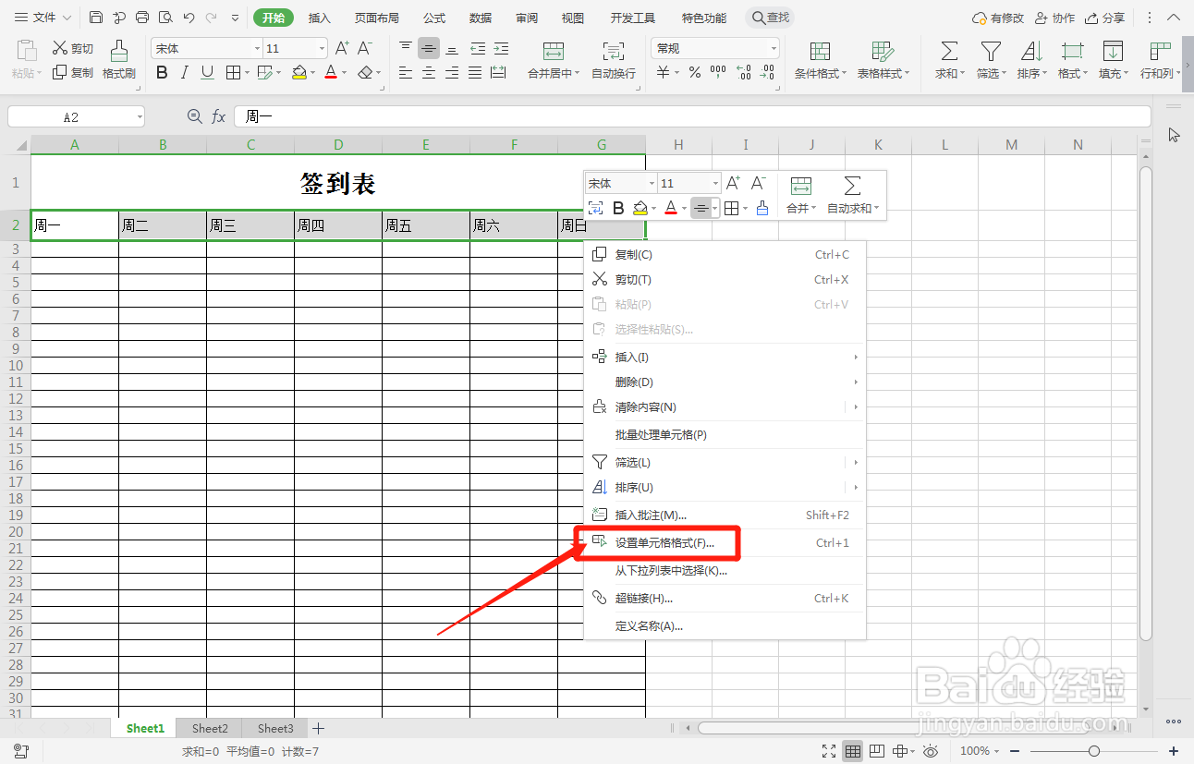Click the add new sheet plus icon
Viewport: 1194px width, 764px height.
(318, 729)
